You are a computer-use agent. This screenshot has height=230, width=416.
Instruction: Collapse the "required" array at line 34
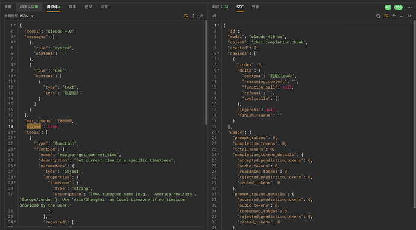pyautogui.click(x=14, y=222)
